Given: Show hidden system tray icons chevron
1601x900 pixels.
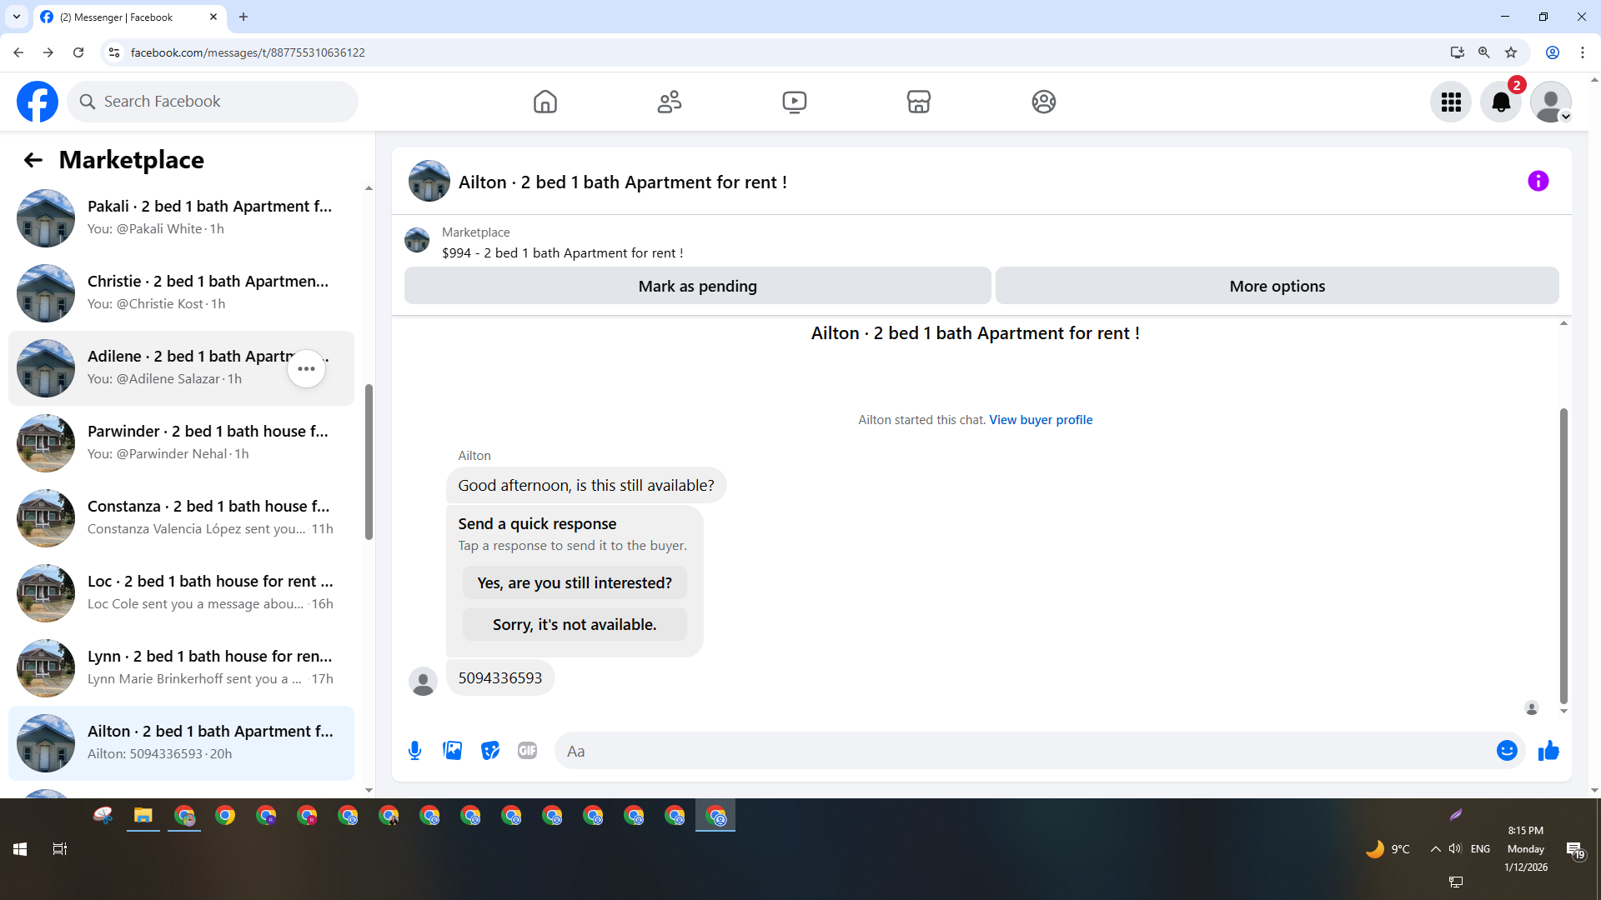Looking at the screenshot, I should pyautogui.click(x=1435, y=849).
